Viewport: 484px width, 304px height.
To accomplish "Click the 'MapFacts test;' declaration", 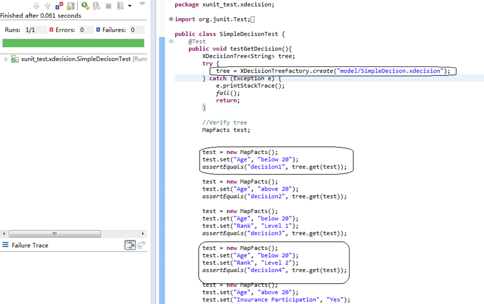I will point(226,130).
